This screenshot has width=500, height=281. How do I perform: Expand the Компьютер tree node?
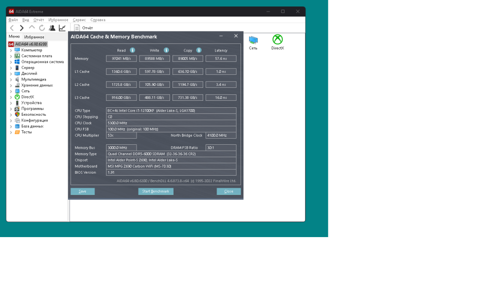[x=11, y=50]
